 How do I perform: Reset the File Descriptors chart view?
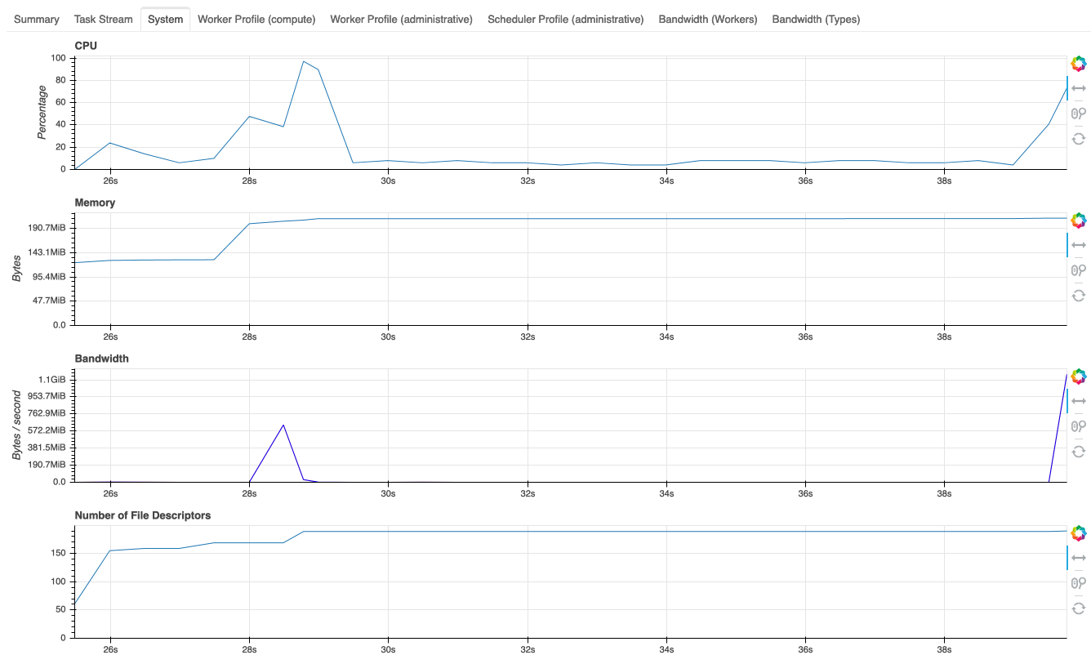[x=1079, y=608]
